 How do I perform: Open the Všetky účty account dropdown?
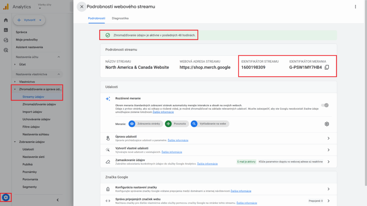click(x=44, y=6)
